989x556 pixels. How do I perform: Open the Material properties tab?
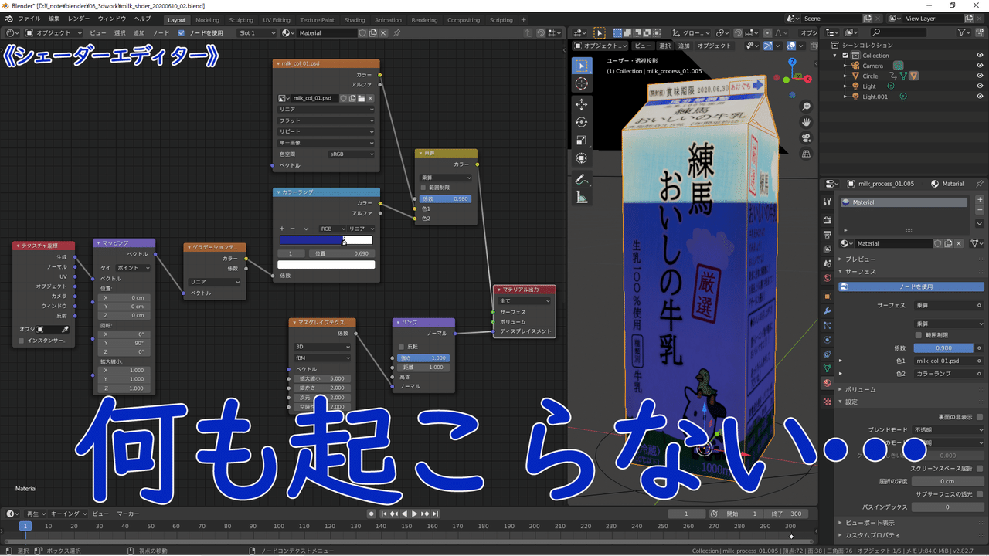coord(827,383)
